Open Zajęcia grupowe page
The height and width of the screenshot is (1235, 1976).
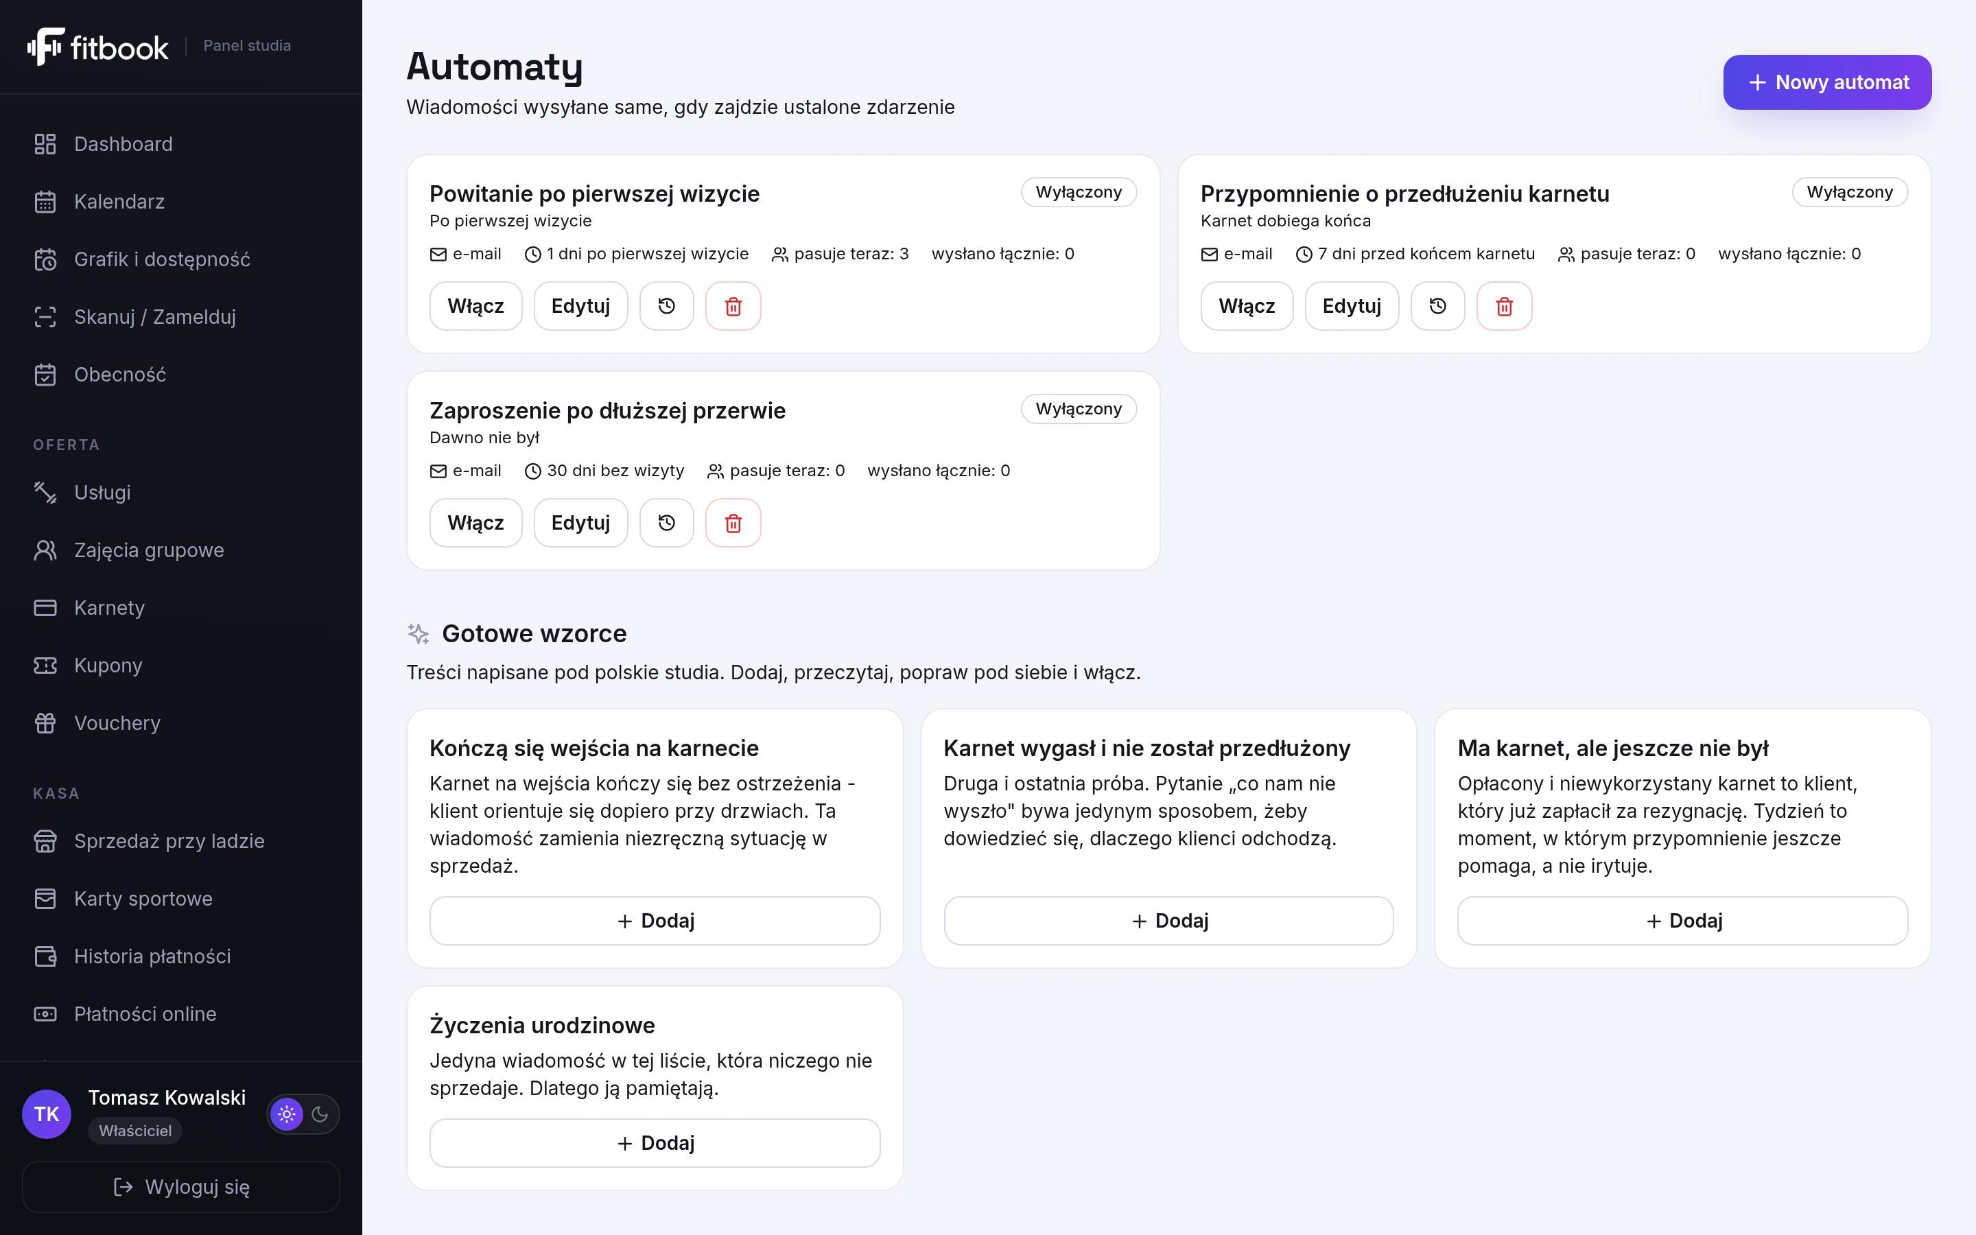181,550
